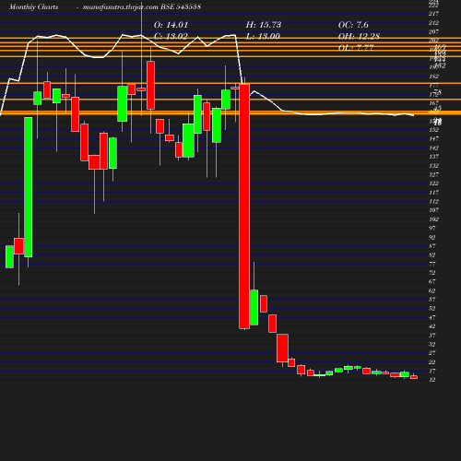Click the "OH: 12.28" reading
The width and height of the screenshot is (461, 461).
point(359,37)
